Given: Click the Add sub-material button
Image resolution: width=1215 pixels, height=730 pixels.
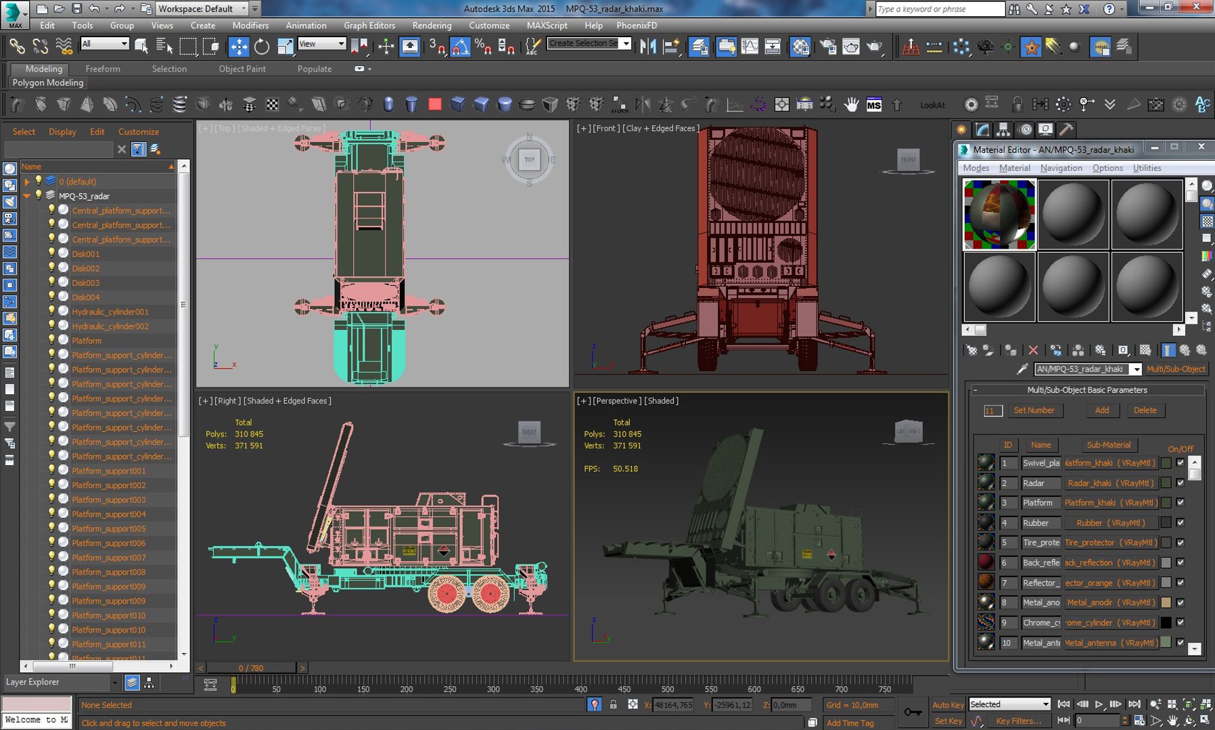Looking at the screenshot, I should pyautogui.click(x=1102, y=410).
